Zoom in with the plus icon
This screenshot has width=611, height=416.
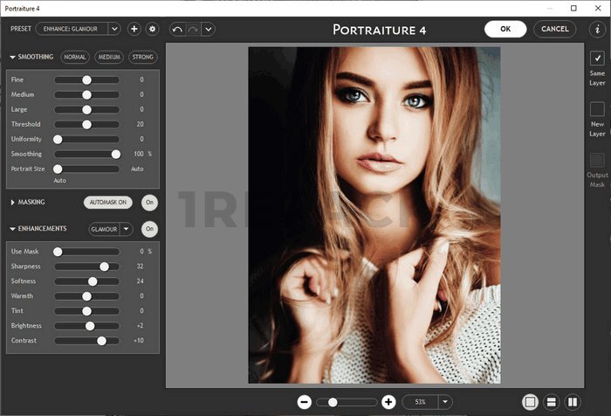[388, 402]
